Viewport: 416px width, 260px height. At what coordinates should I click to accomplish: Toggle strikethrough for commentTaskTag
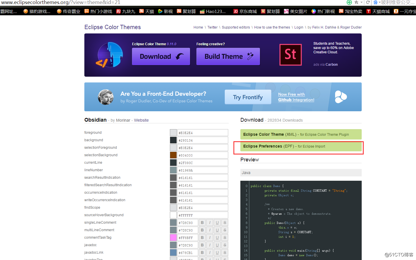pos(225,238)
